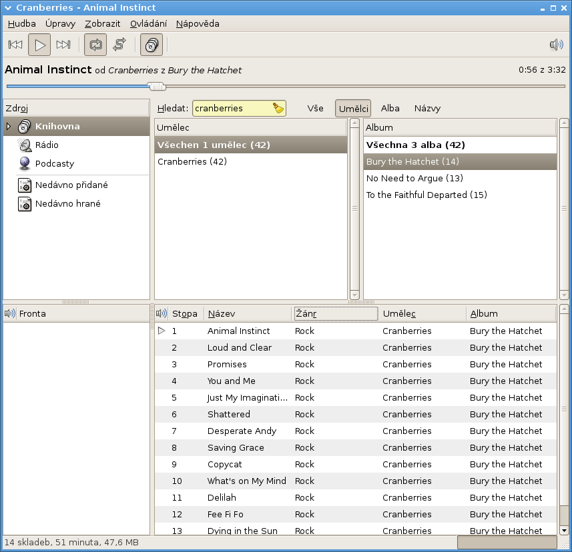Image resolution: width=572 pixels, height=552 pixels.
Task: Select the Knihovna library icon
Action: click(x=25, y=127)
